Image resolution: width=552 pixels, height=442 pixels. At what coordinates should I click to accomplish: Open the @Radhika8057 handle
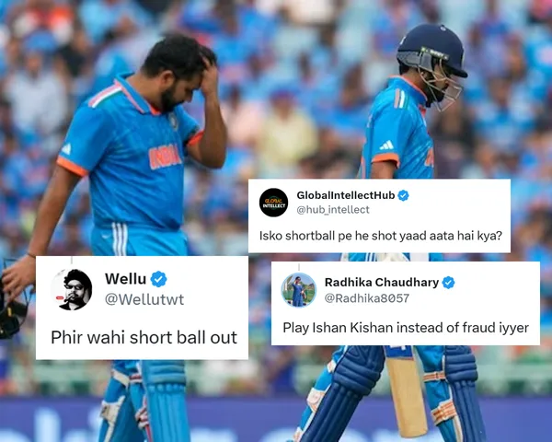[366, 298]
